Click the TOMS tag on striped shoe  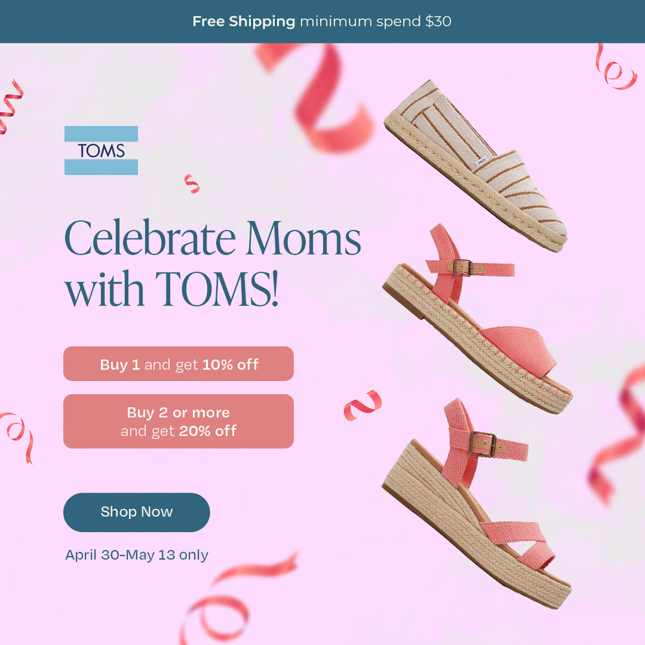click(482, 161)
